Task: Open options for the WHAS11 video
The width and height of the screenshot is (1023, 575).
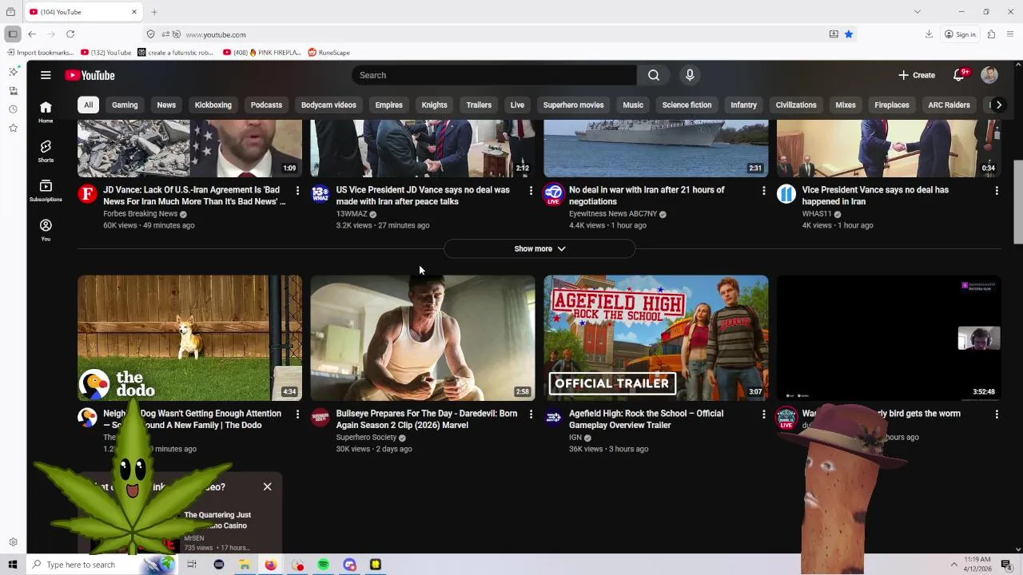Action: pos(997,191)
